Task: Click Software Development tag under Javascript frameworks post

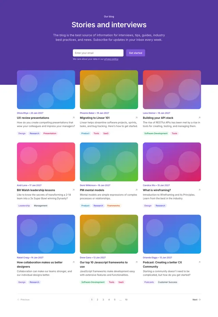Action: tap(93, 282)
